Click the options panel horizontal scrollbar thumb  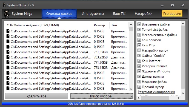[x=155, y=98]
